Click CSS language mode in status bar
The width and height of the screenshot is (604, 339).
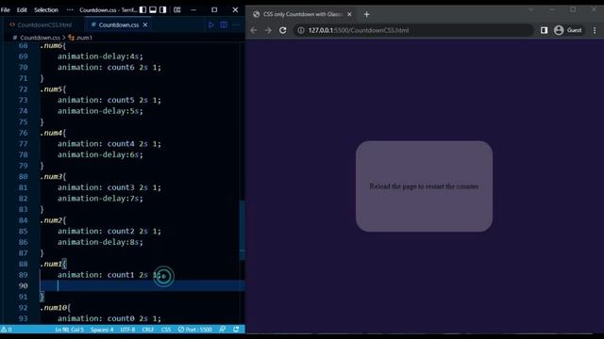(166, 330)
